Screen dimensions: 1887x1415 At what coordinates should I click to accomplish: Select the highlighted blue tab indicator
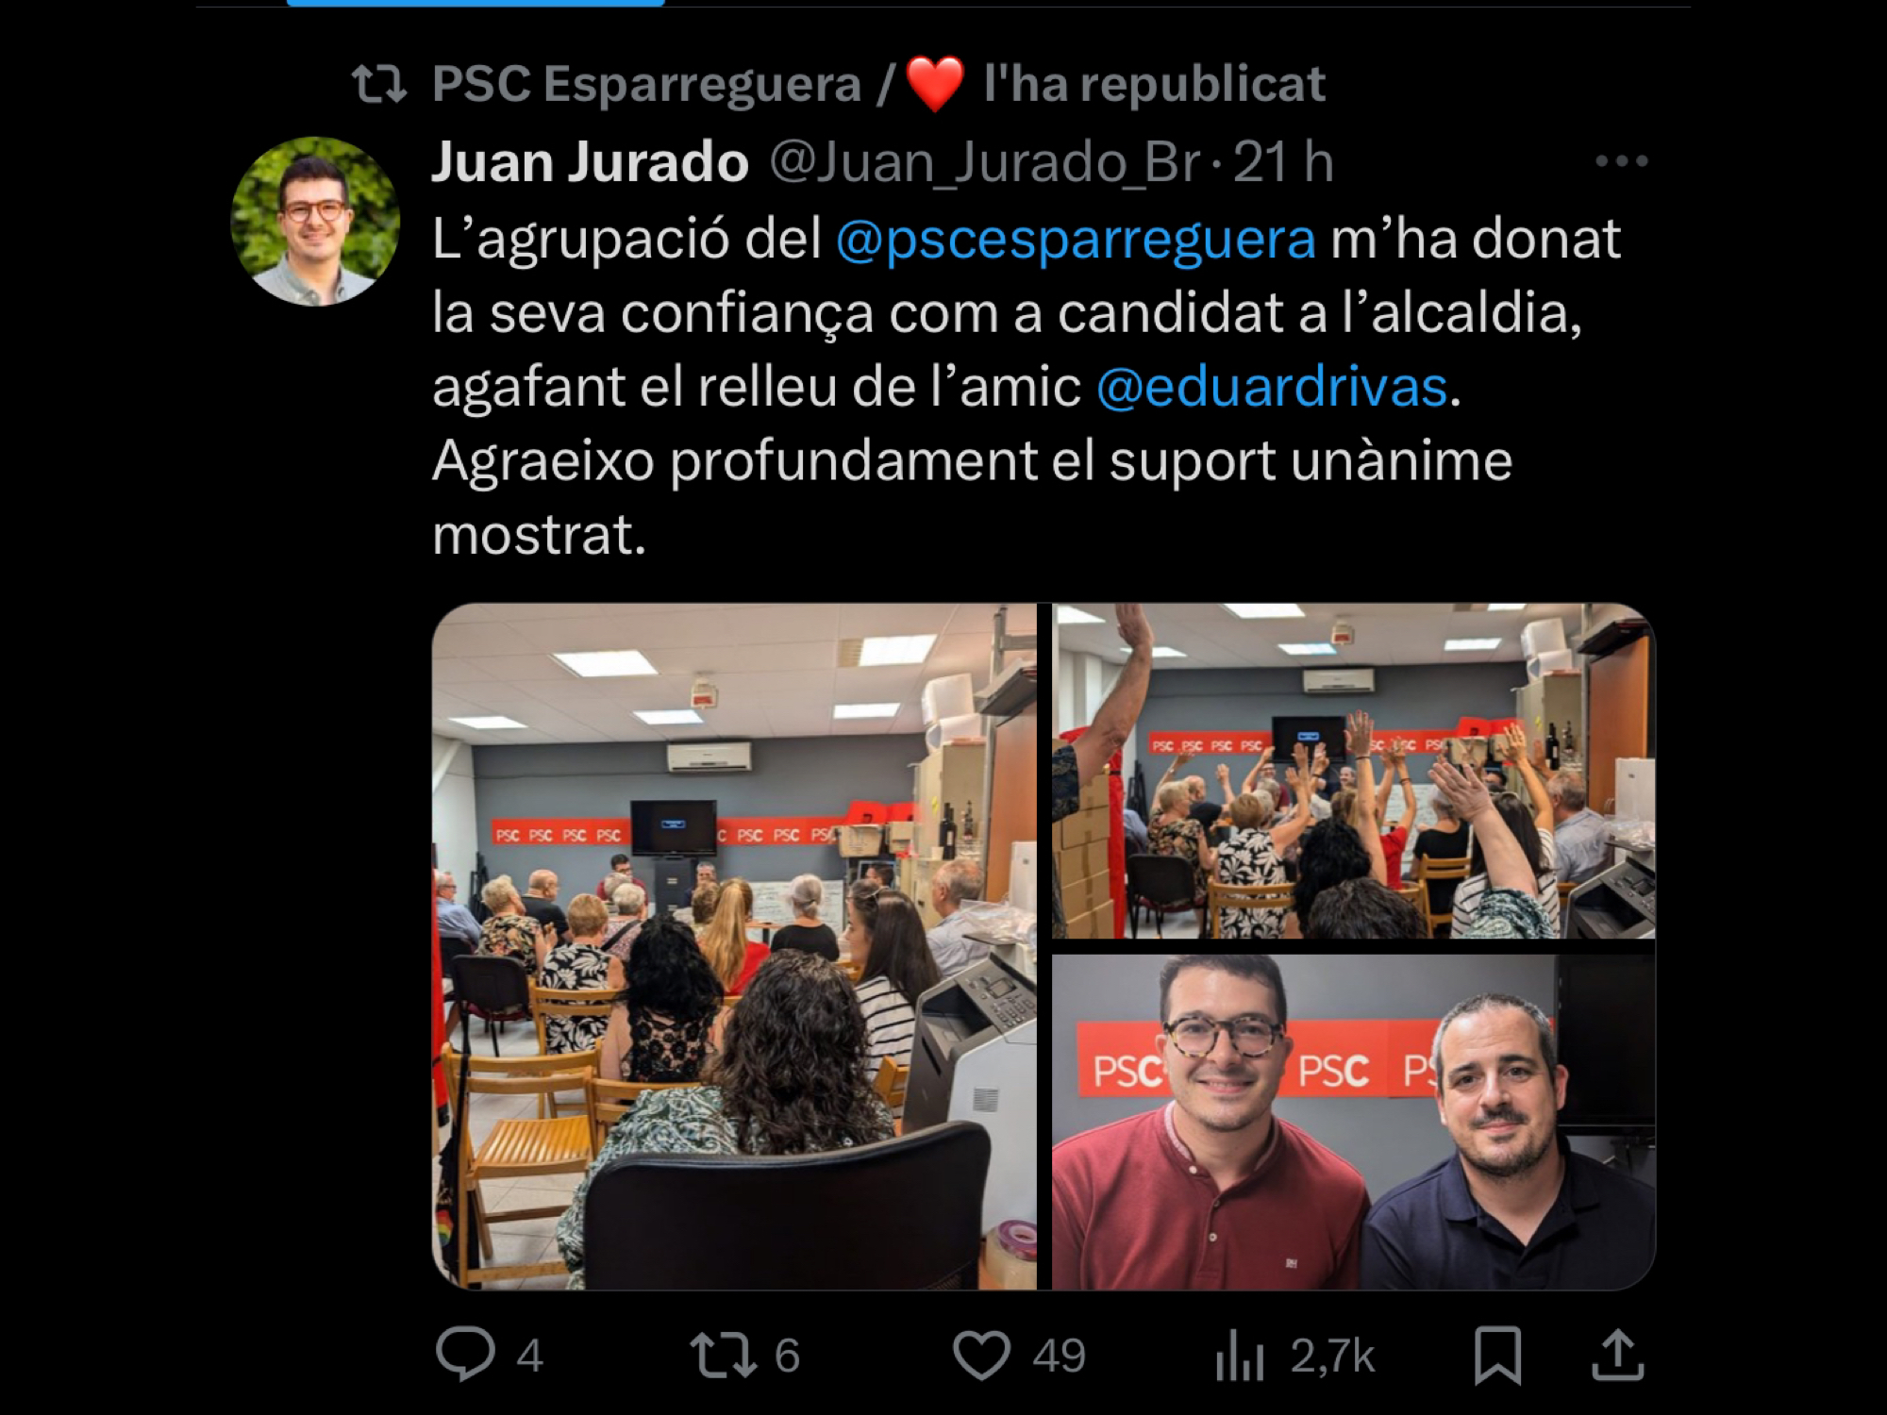point(476,3)
